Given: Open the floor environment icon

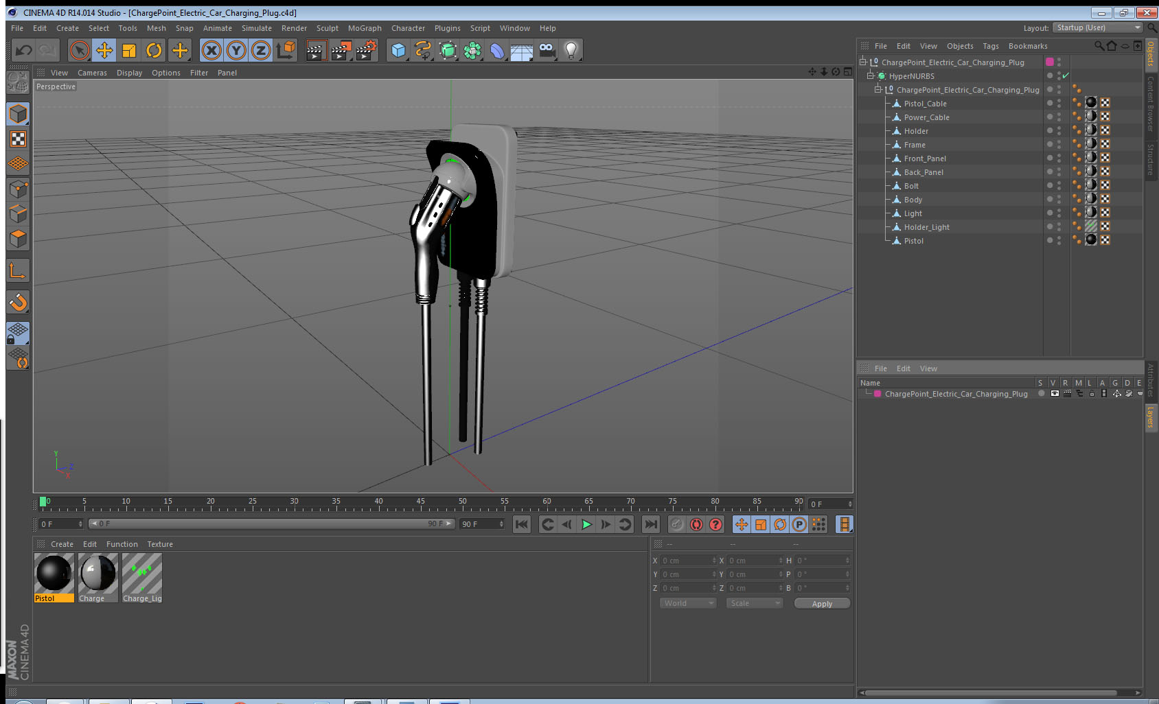Looking at the screenshot, I should [x=522, y=50].
